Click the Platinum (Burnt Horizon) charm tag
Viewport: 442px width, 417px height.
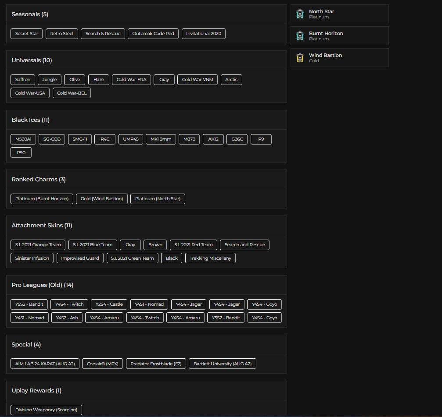pos(42,199)
